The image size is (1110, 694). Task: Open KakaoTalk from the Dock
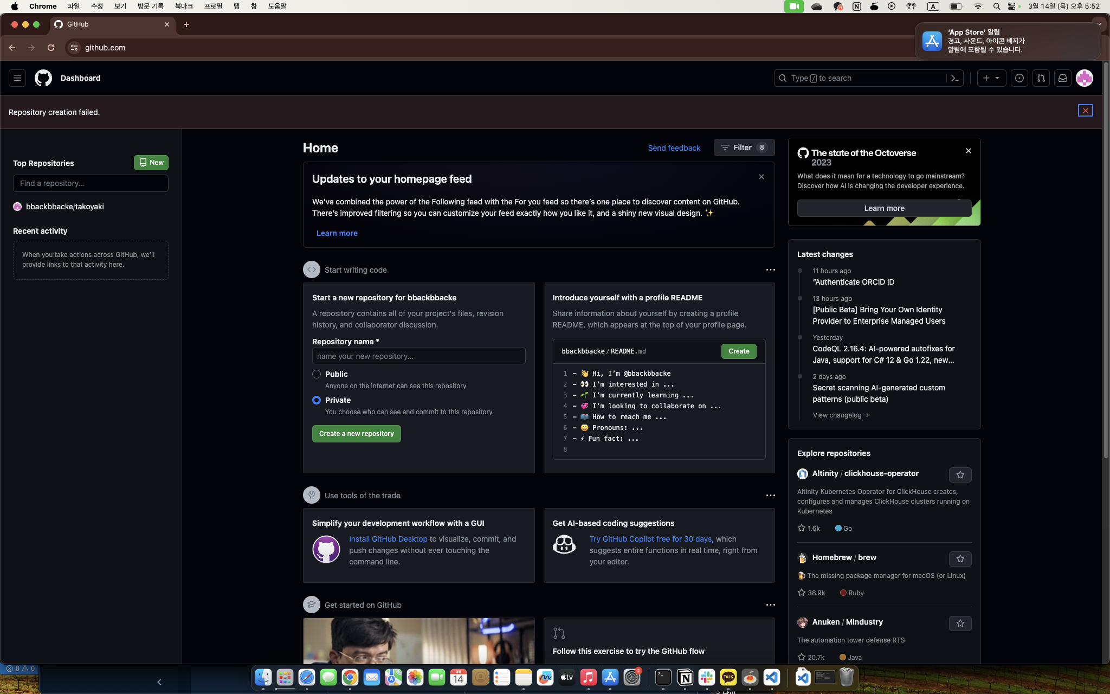[728, 677]
